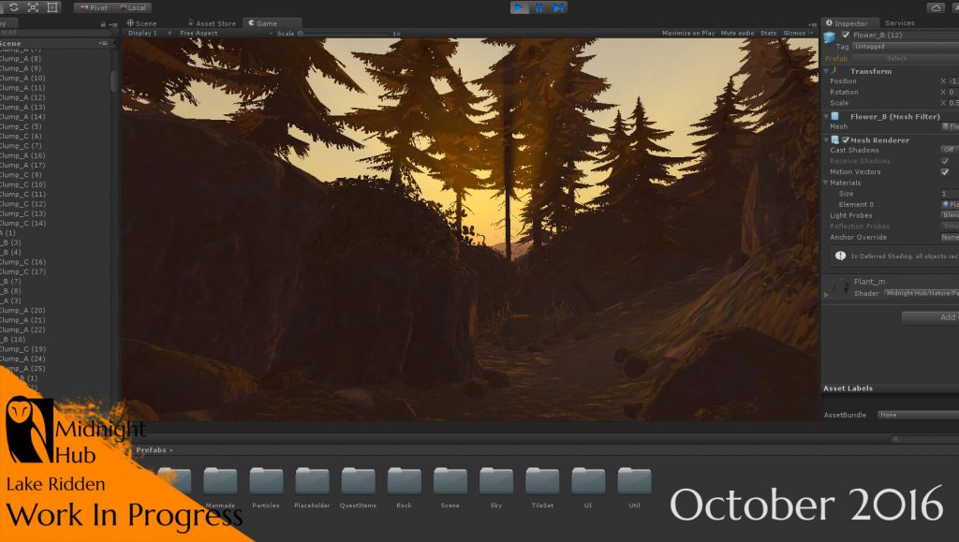Toggle the Mesh Renderer enabled checkbox
Image resolution: width=959 pixels, height=542 pixels.
click(x=846, y=139)
